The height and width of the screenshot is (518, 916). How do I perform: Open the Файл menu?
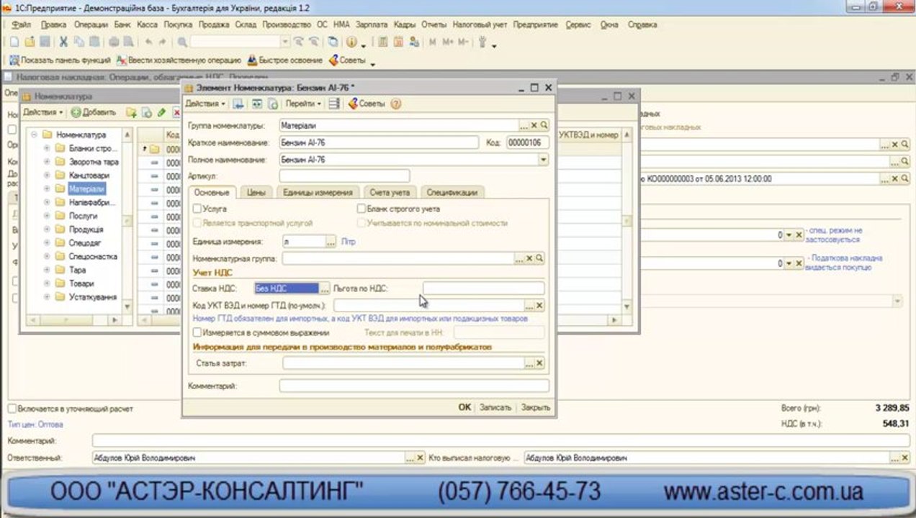[x=21, y=24]
